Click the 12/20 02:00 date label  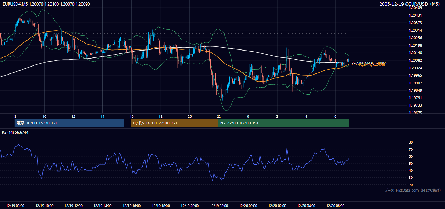pyautogui.click(x=278, y=206)
